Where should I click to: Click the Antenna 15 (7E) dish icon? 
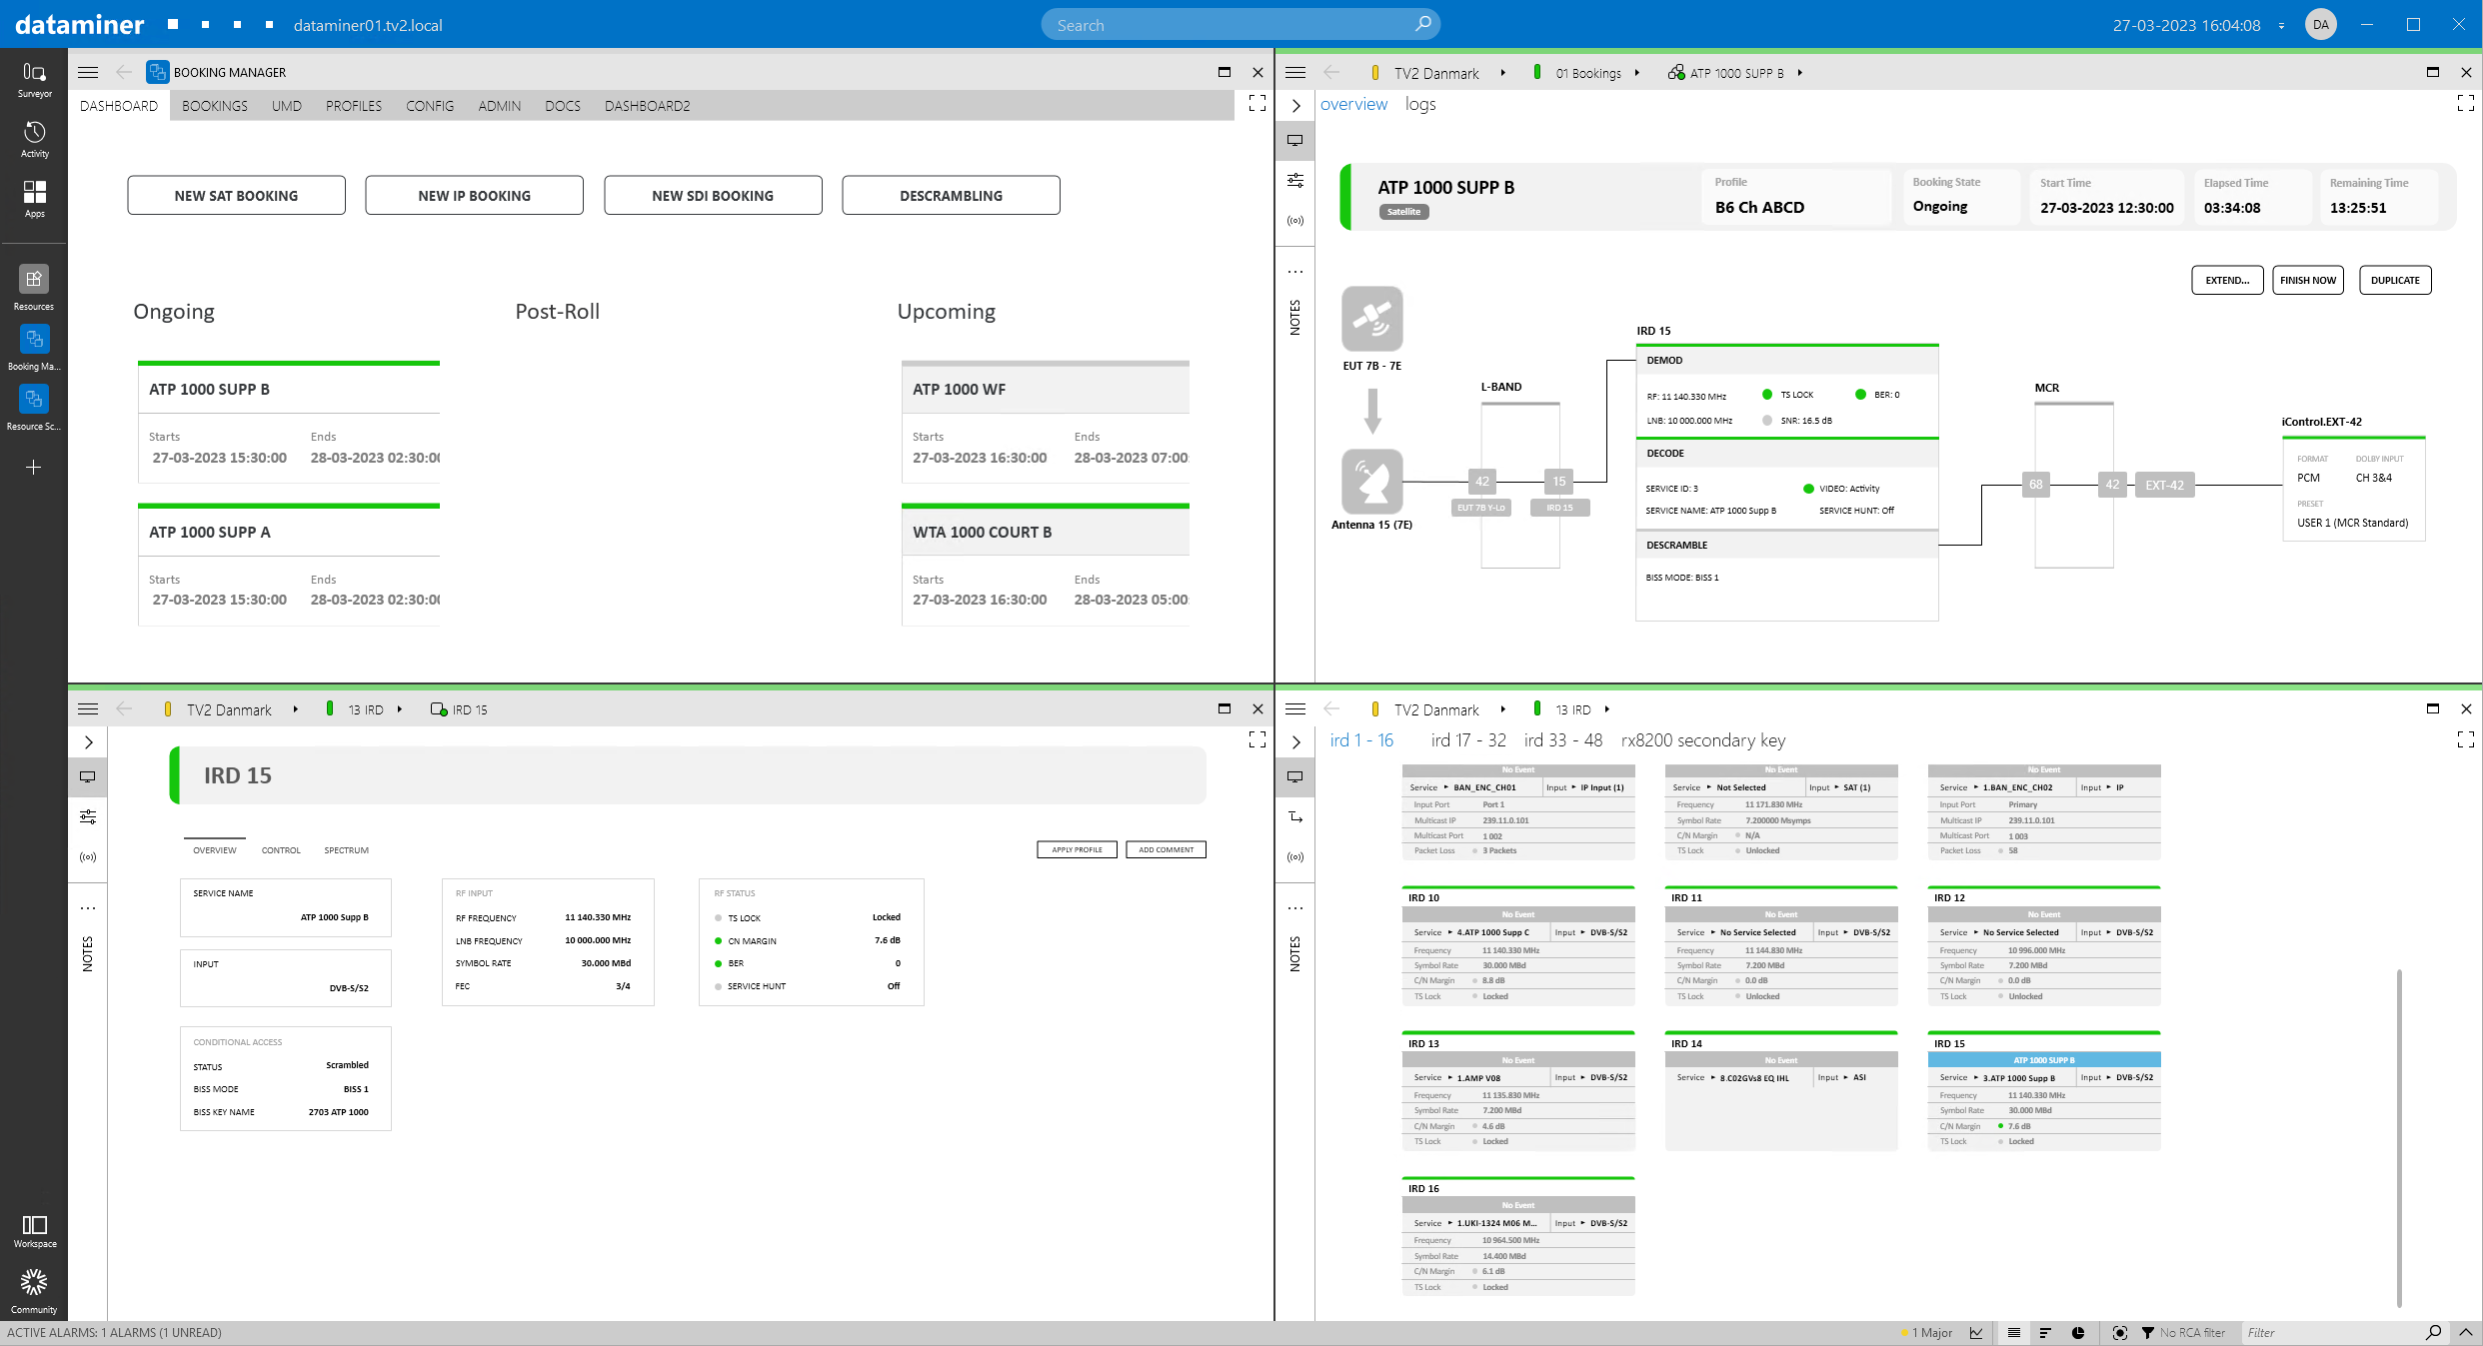1371,481
